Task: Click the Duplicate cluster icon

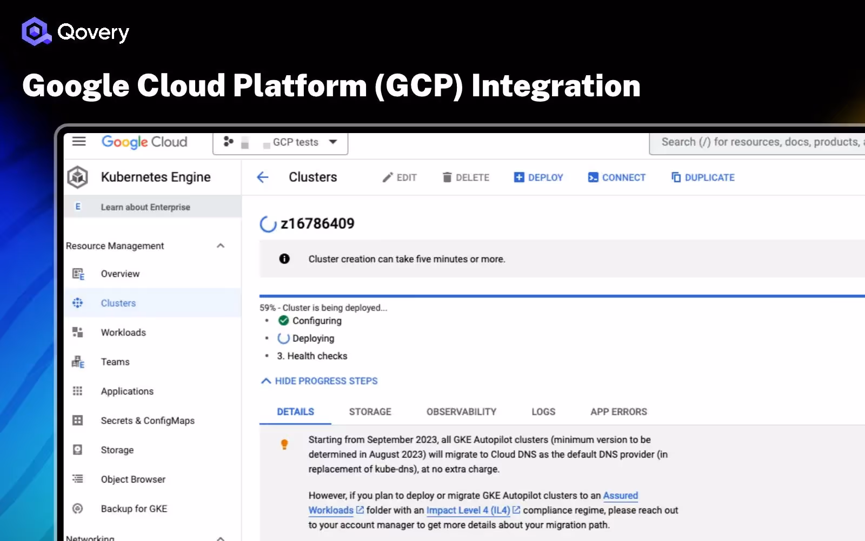Action: [x=675, y=177]
